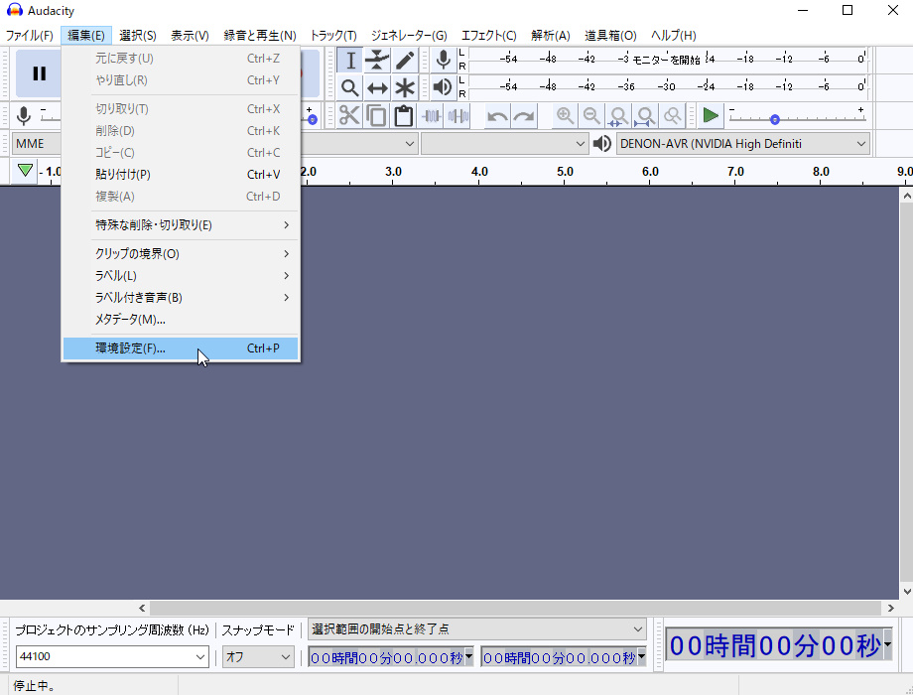The height and width of the screenshot is (695, 913).
Task: Select the Zoom magnifier tool
Action: point(349,88)
